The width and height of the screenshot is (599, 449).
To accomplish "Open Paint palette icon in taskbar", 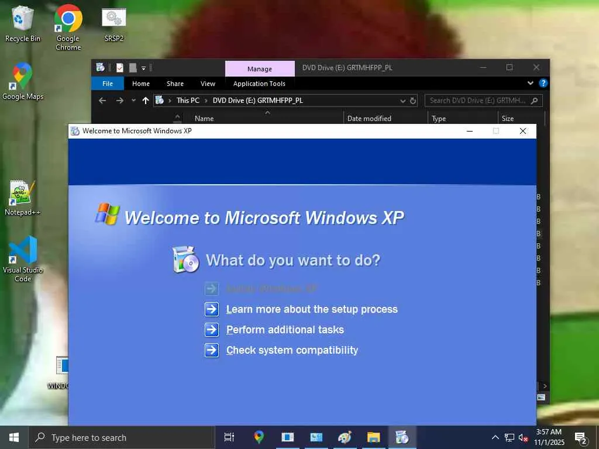I will pos(345,437).
